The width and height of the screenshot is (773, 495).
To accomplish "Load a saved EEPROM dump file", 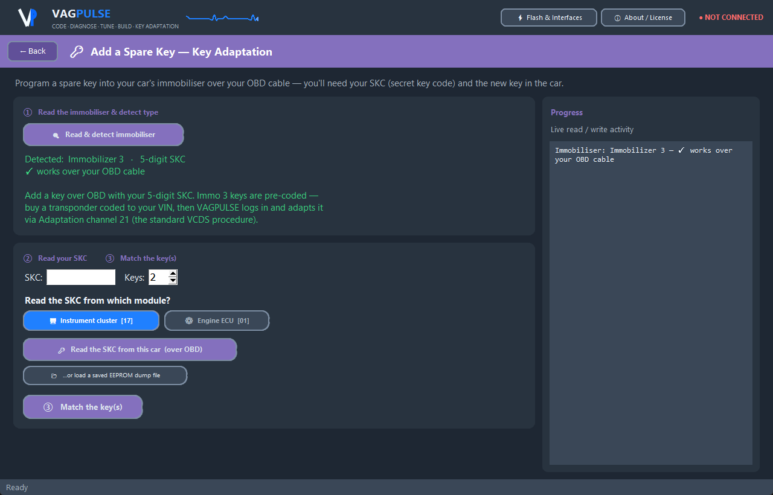I will (105, 375).
